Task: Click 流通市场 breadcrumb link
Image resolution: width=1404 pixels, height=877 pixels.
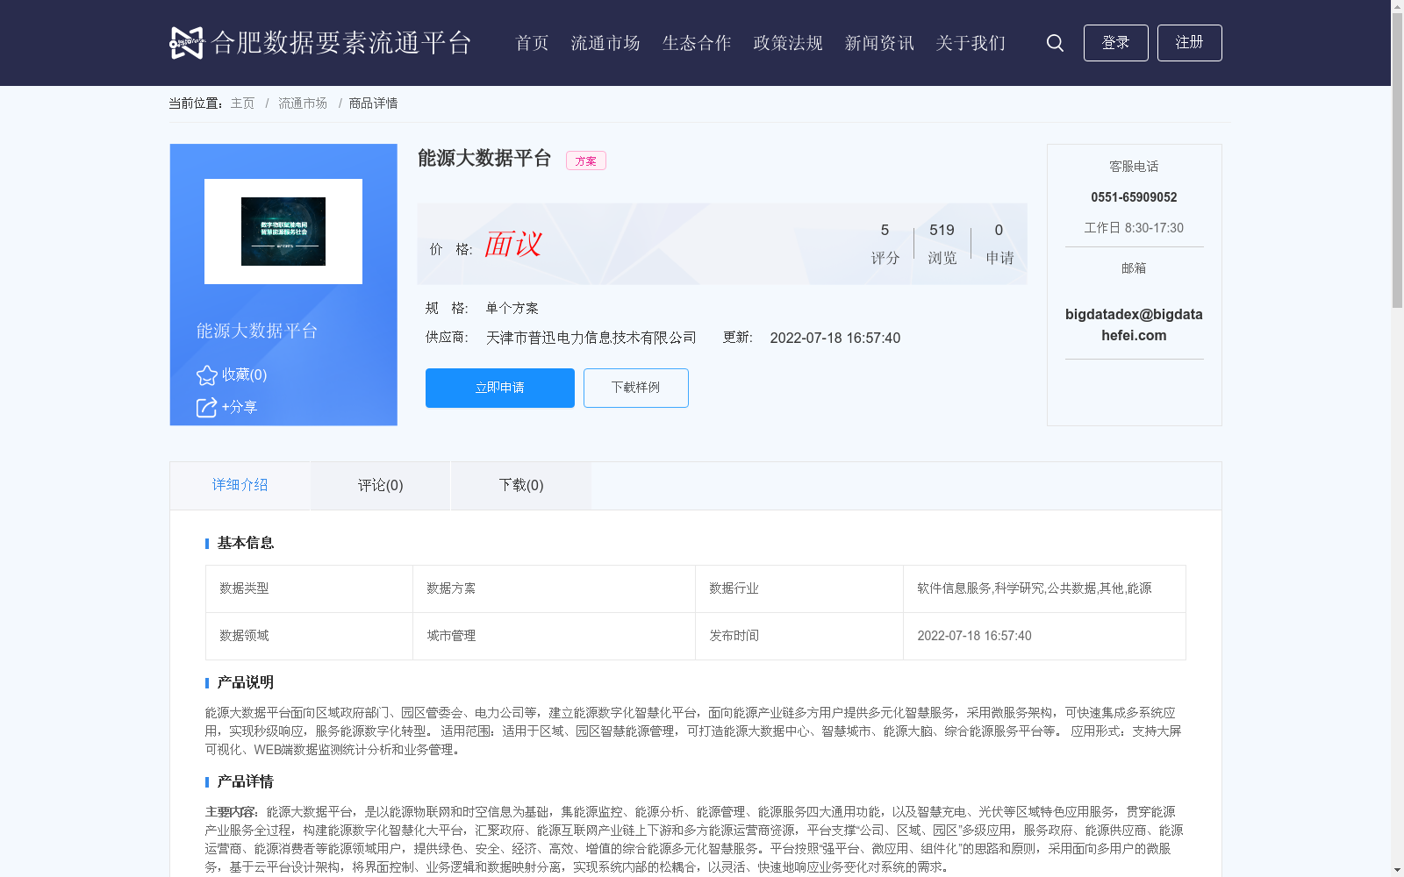Action: (x=303, y=103)
